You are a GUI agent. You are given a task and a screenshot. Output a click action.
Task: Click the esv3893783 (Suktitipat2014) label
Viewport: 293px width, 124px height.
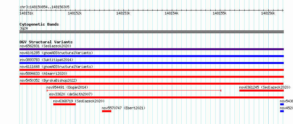click(x=46, y=60)
